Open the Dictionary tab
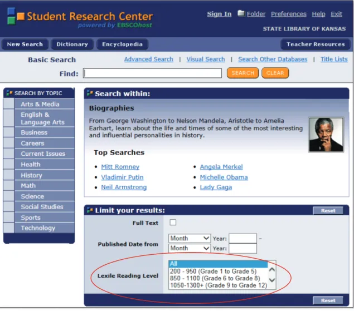This screenshot has height=311, width=354. 72,44
